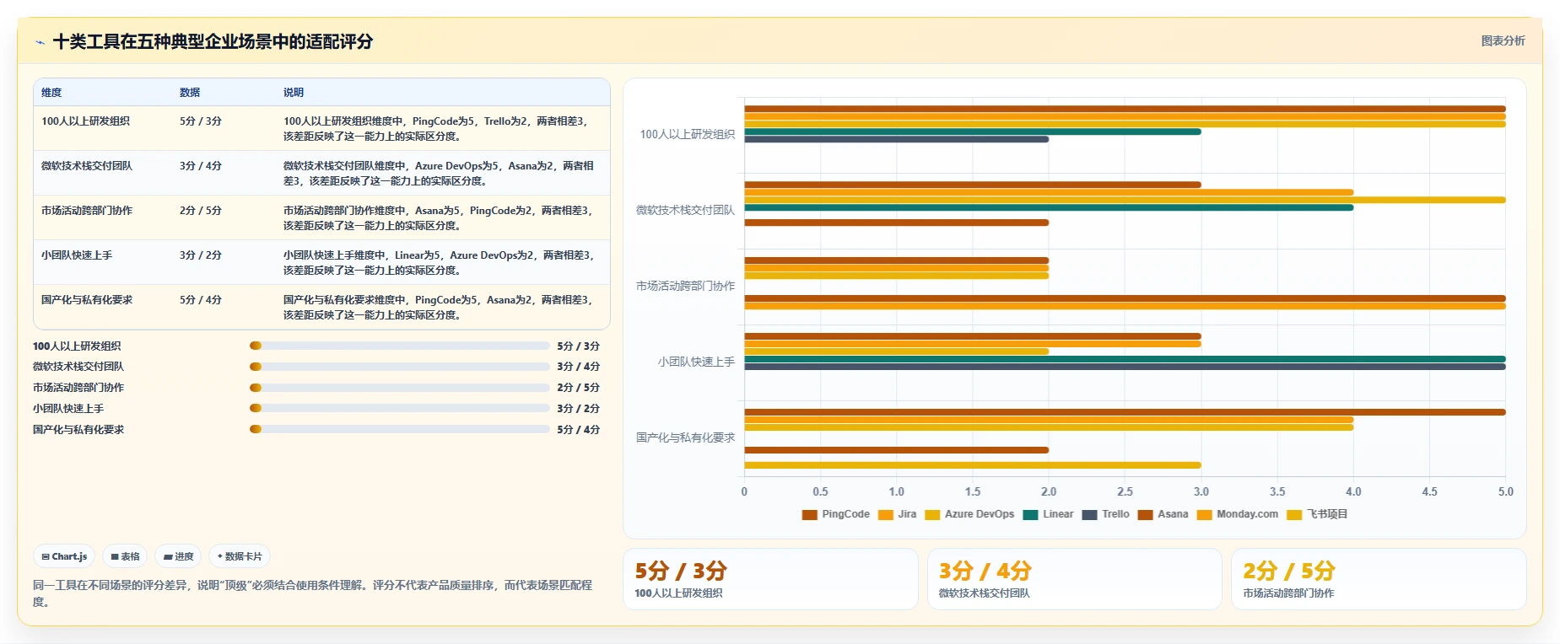Open the 图表分析 link in the header

[1503, 40]
